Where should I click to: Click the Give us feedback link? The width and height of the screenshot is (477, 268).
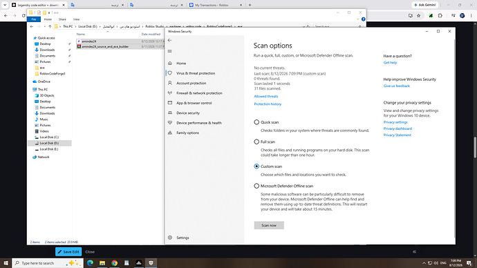point(396,86)
